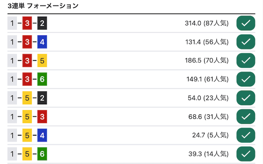Image resolution: width=263 pixels, height=164 pixels.
Task: Click the black 2 boat badge in 1-3-2
Action: pyautogui.click(x=42, y=23)
